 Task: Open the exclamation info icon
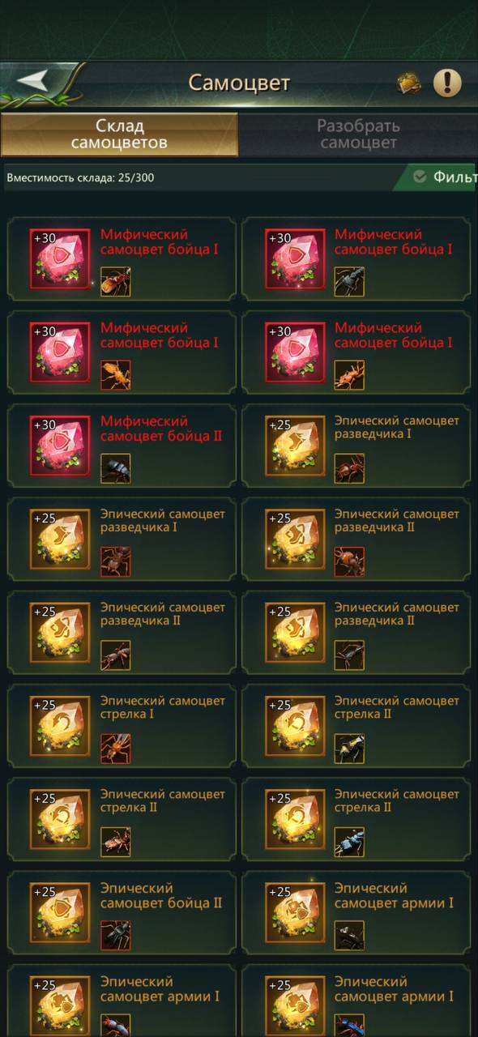(447, 83)
